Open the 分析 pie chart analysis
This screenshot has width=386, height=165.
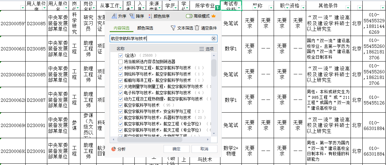click(113, 149)
